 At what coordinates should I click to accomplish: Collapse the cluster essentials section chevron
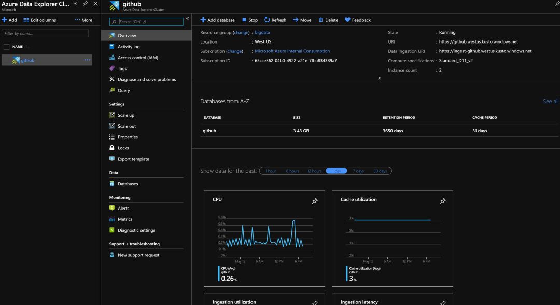(x=379, y=78)
